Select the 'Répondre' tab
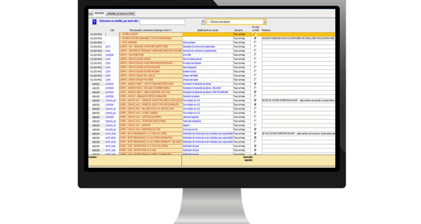This screenshot has height=224, width=421. 99,13
